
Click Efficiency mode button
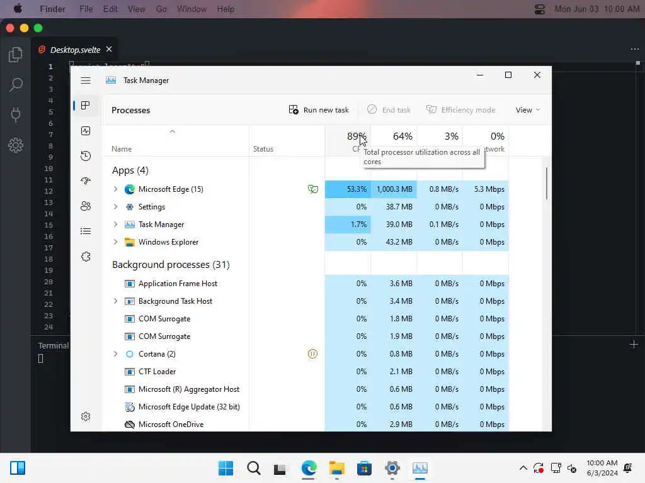(x=460, y=109)
